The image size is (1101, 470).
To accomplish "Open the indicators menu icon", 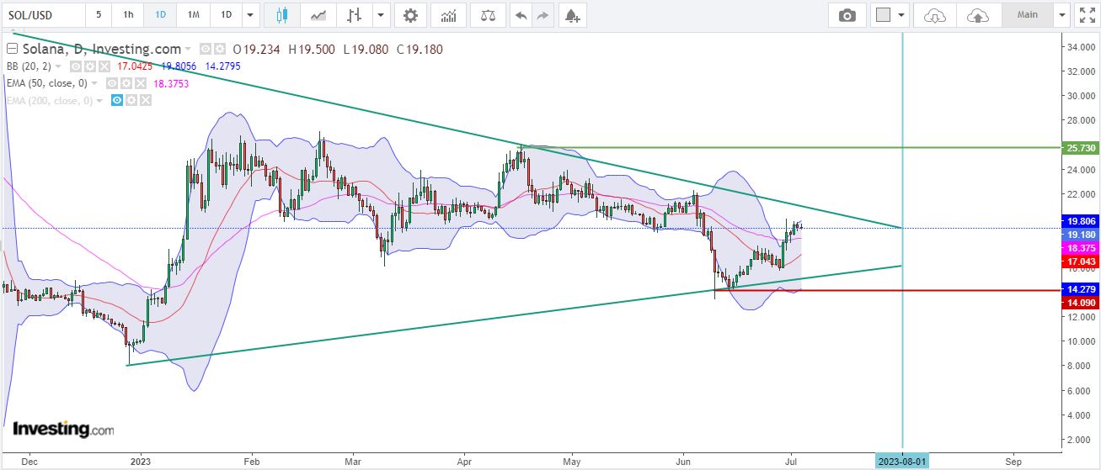I will click(450, 15).
